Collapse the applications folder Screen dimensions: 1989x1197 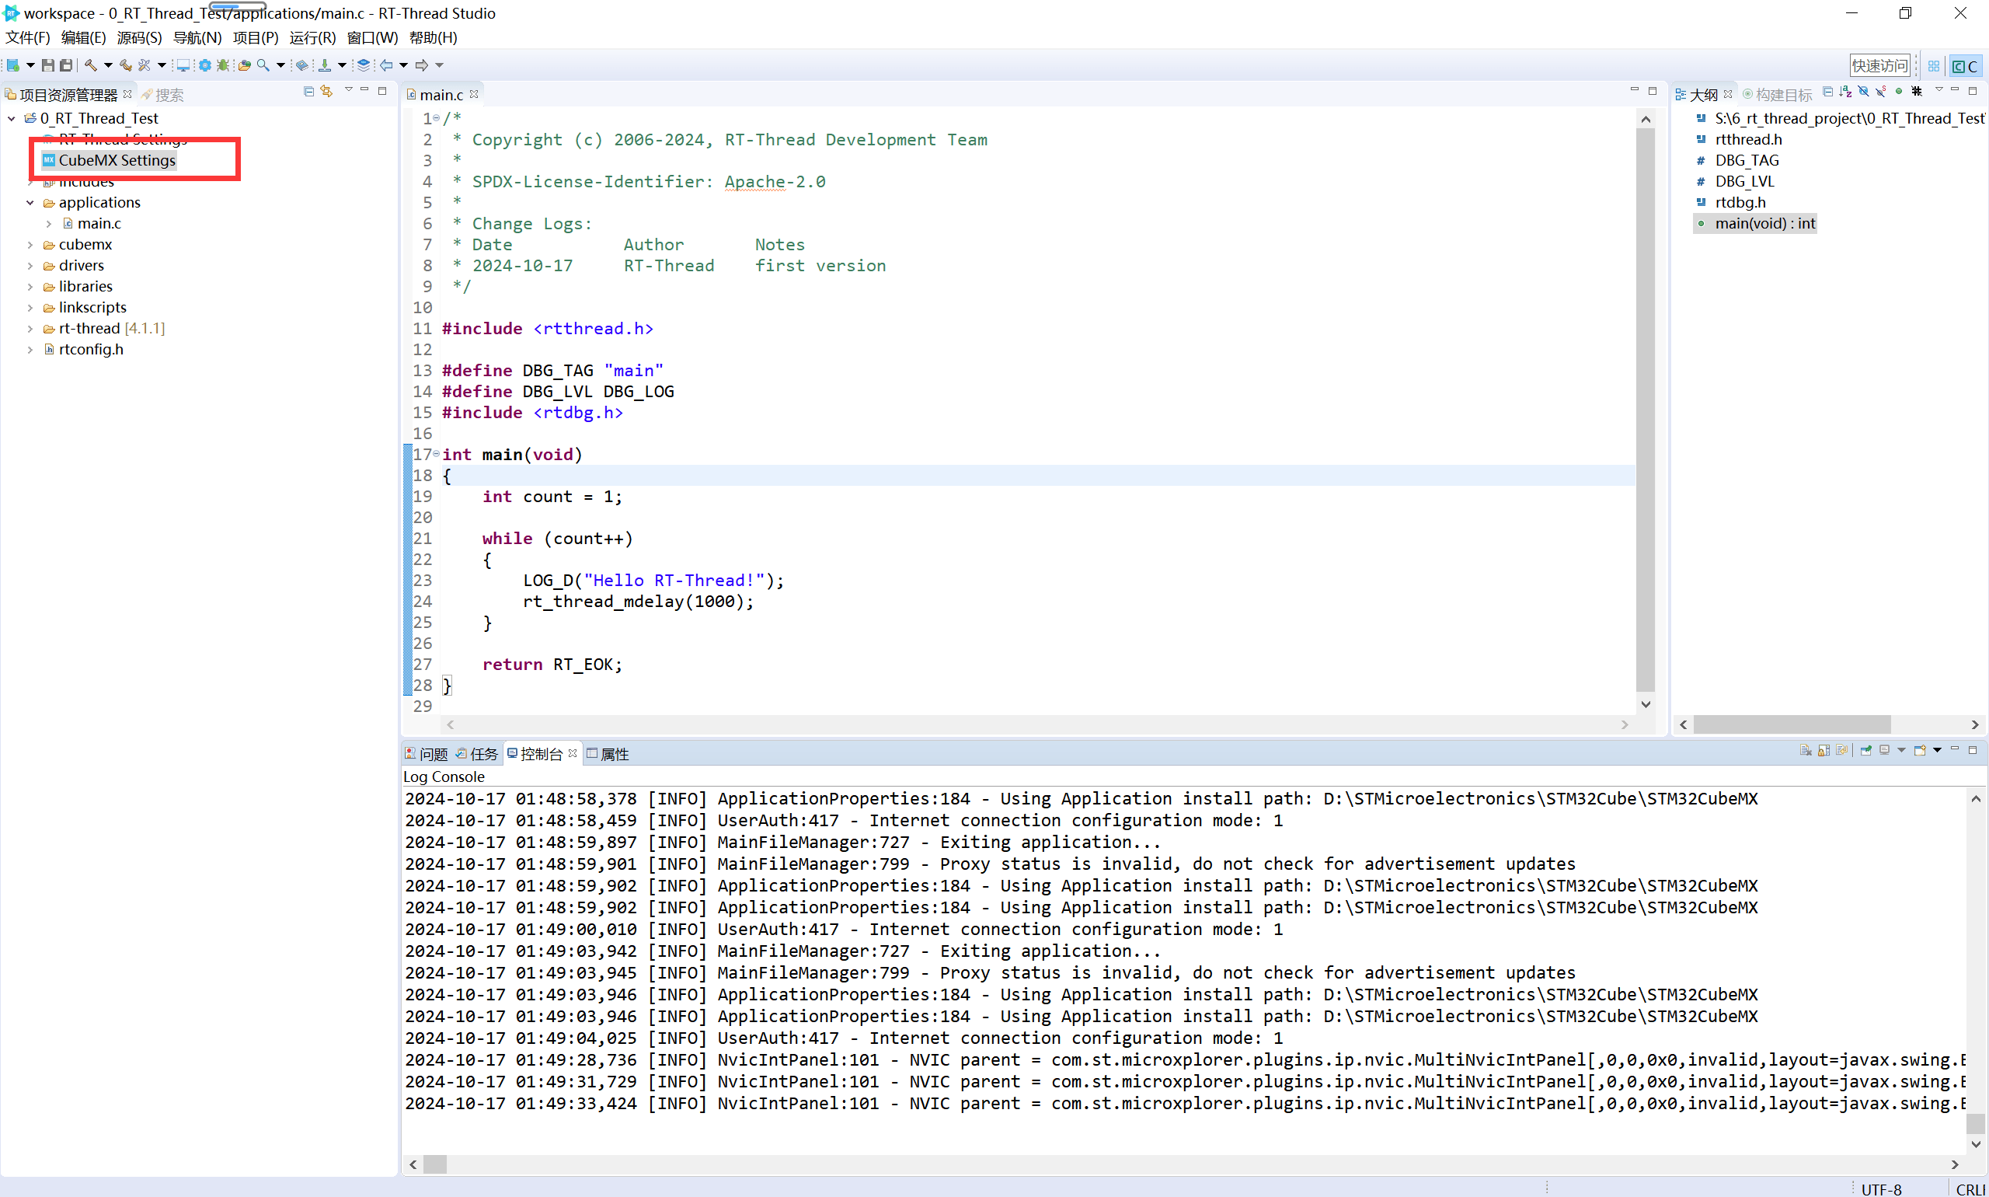point(30,202)
